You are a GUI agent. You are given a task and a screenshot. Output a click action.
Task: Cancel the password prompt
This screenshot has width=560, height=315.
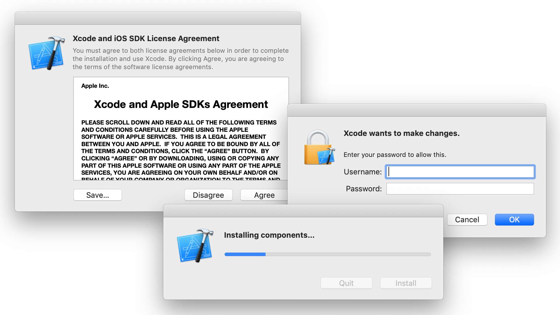tap(467, 220)
